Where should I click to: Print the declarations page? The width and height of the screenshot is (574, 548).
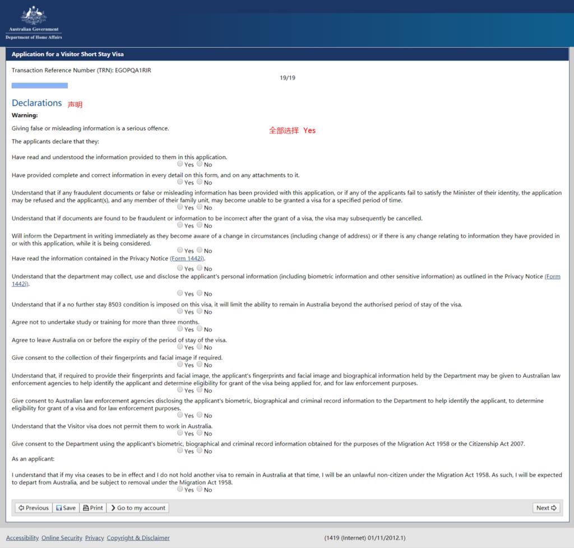click(x=93, y=508)
